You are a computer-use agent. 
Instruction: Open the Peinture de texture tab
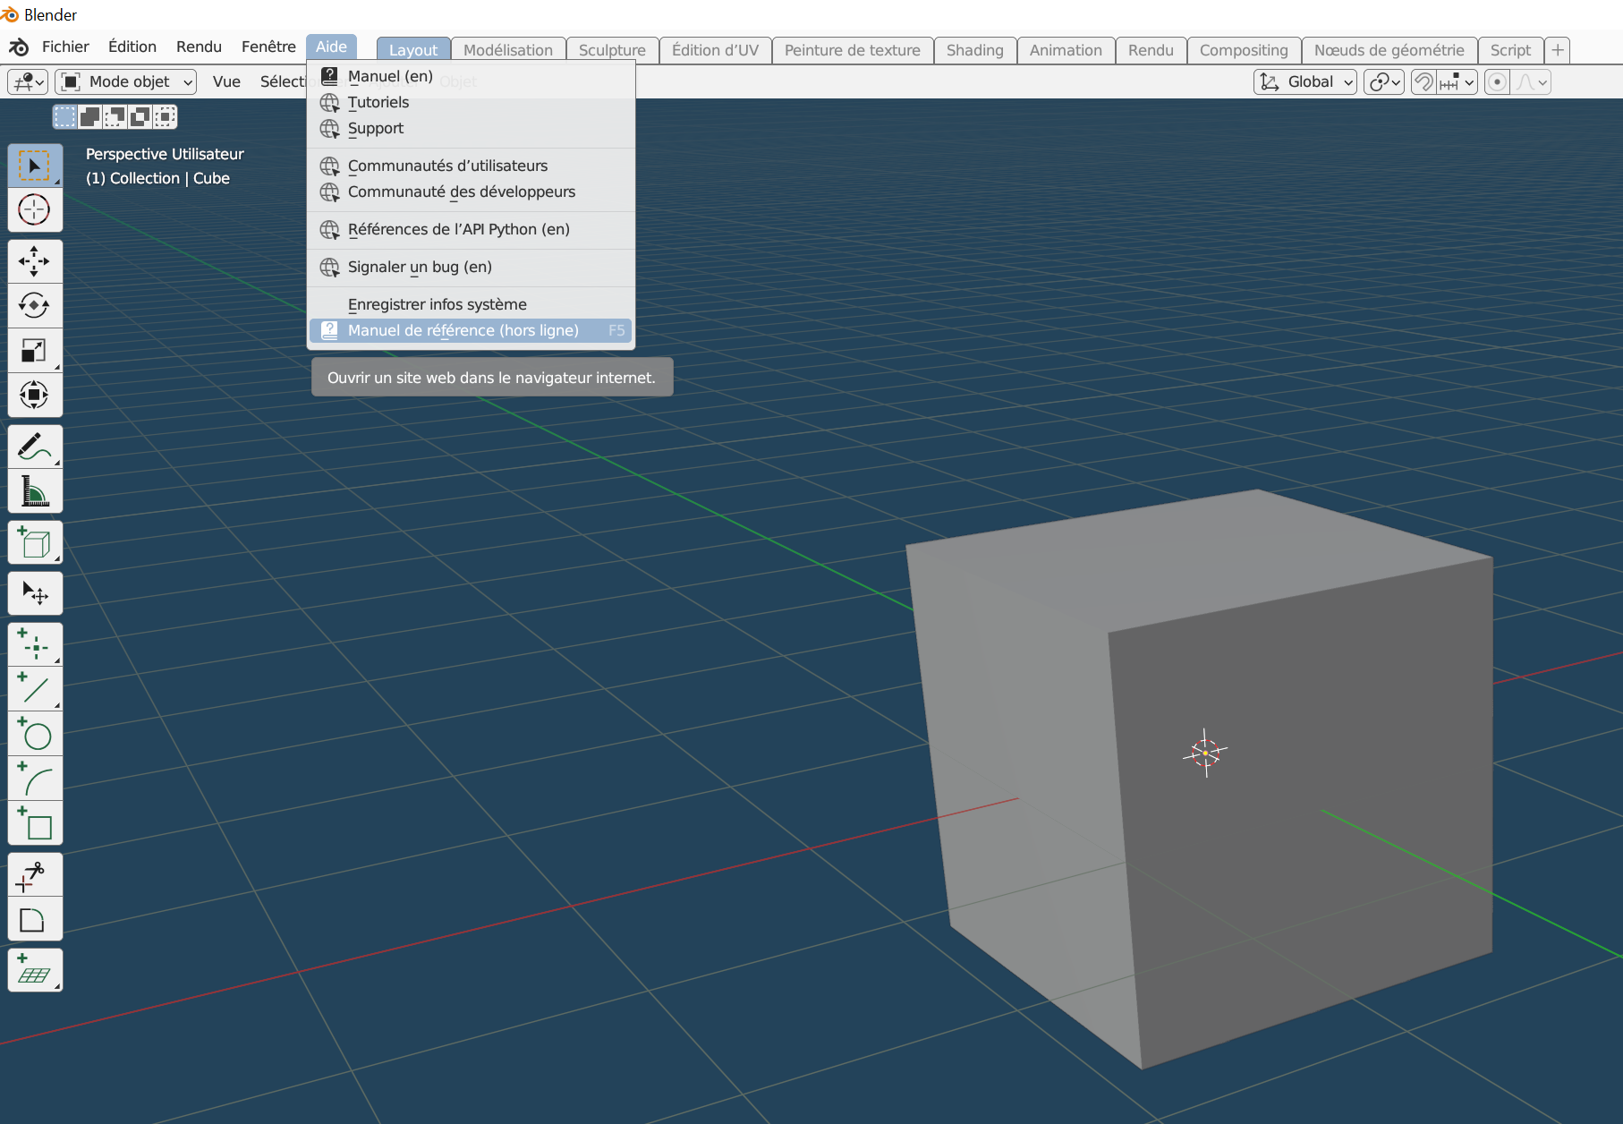[853, 50]
